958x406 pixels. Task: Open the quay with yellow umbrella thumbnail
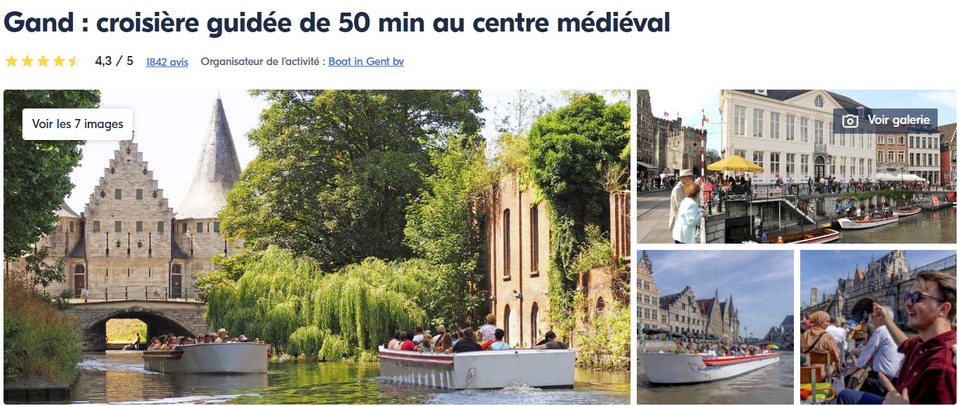pos(796,167)
